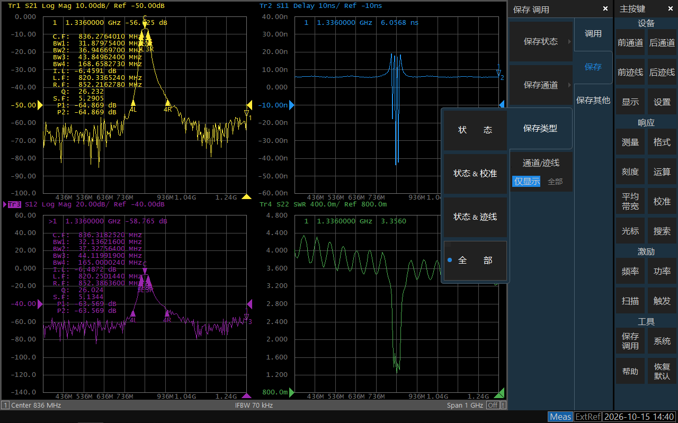Choose 状态 & 校准 save type
This screenshot has height=423, width=678.
[x=475, y=174]
